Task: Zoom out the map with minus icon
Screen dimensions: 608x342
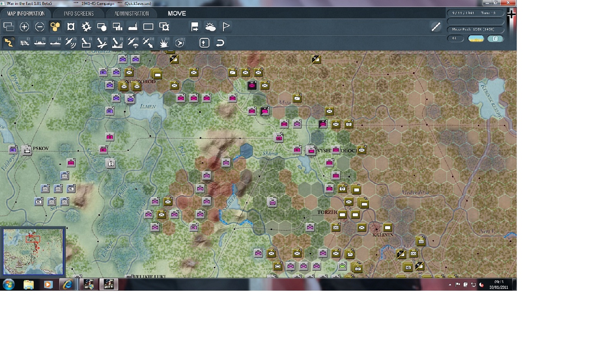Action: pos(40,26)
